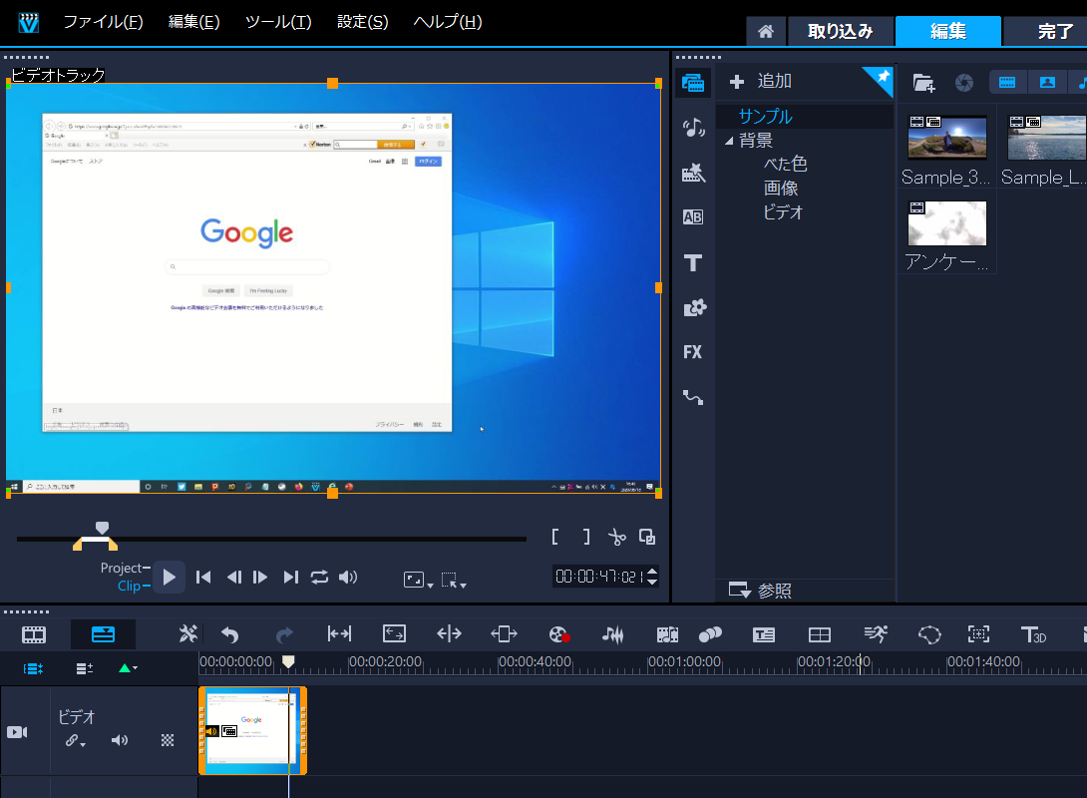Screen dimensions: 1087x798
Task: Open the mask creator tool
Action: 929,634
